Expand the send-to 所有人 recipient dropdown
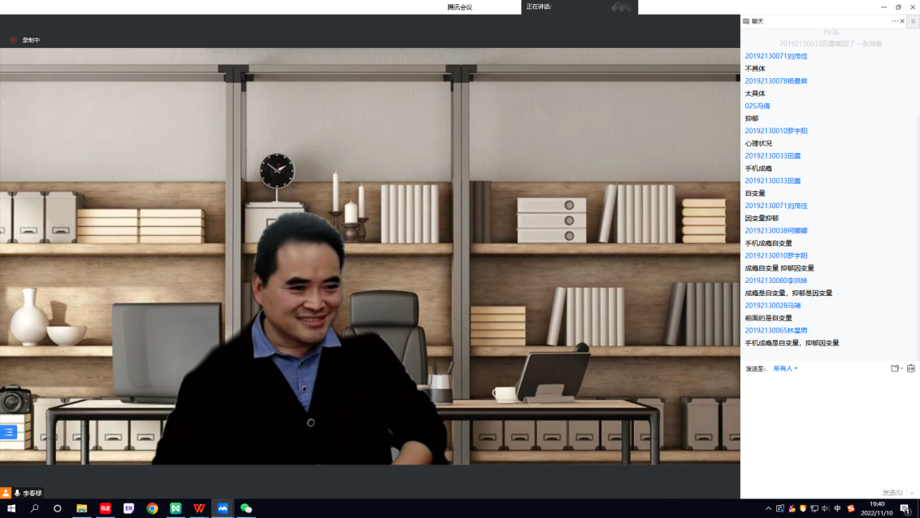The image size is (920, 518). click(x=785, y=368)
